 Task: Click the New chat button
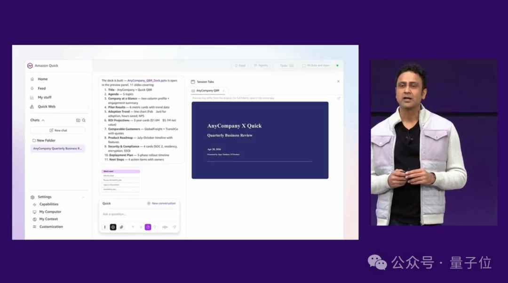coord(58,130)
